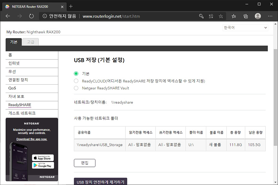
Task: Click the App Store download badge
Action: coord(43,158)
